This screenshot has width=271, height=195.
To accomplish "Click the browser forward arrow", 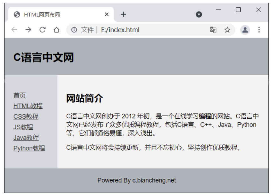I will point(28,30).
